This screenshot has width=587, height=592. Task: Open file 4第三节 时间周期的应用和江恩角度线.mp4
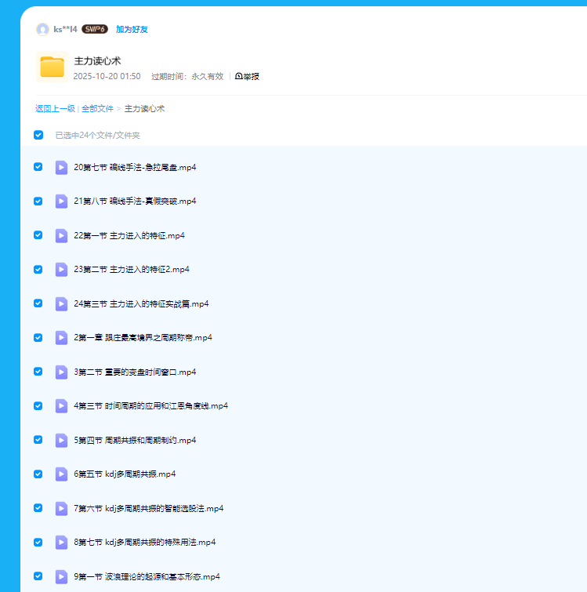(150, 406)
